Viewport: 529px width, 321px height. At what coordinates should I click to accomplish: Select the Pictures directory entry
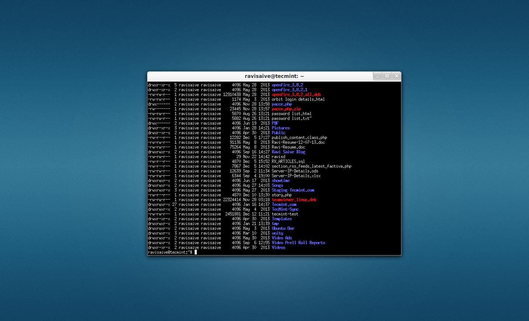coord(280,128)
